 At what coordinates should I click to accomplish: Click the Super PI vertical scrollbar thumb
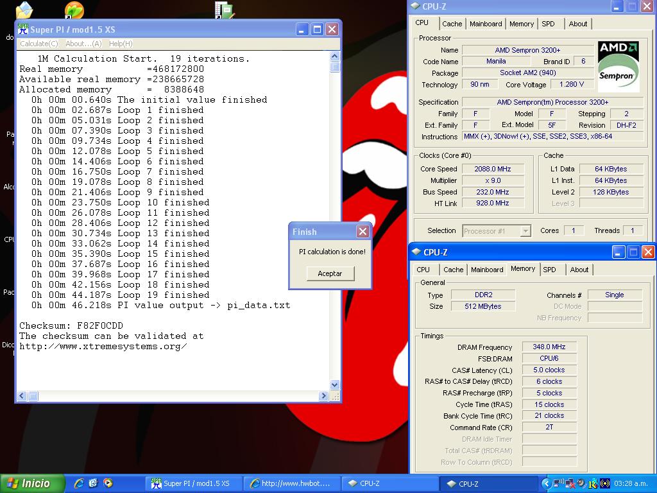[x=334, y=67]
